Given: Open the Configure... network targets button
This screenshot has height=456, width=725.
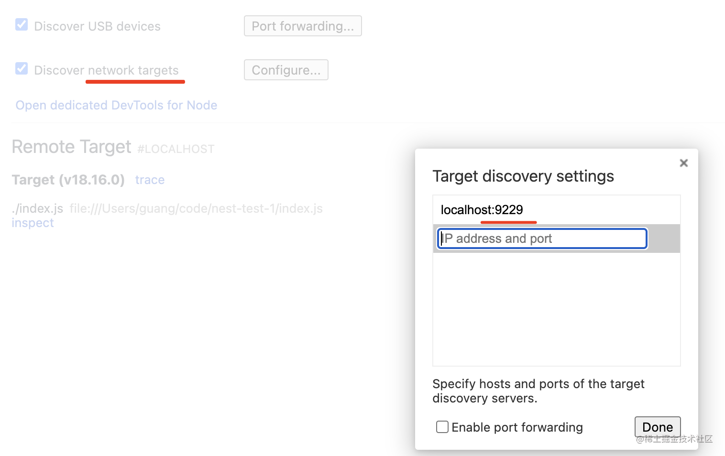Looking at the screenshot, I should pos(286,70).
